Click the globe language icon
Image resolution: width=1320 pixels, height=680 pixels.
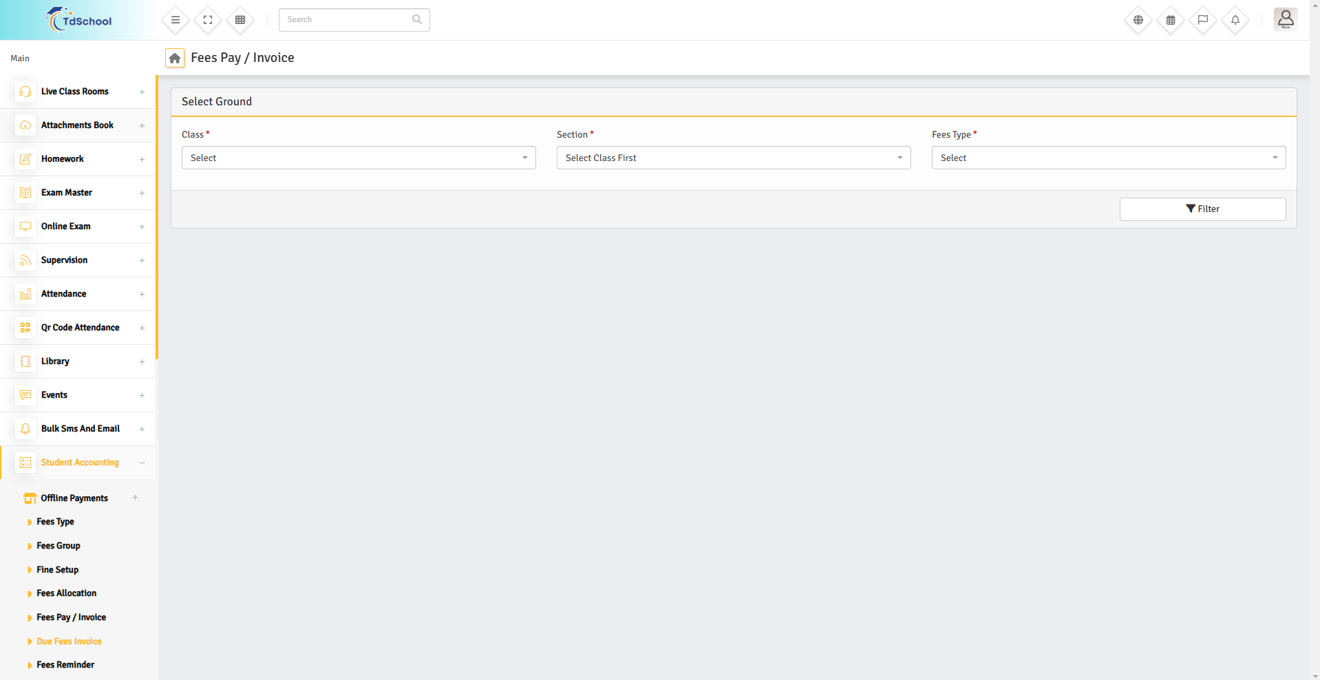pyautogui.click(x=1138, y=20)
